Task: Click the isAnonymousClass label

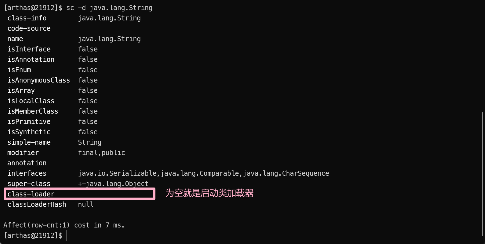Action: pos(39,80)
